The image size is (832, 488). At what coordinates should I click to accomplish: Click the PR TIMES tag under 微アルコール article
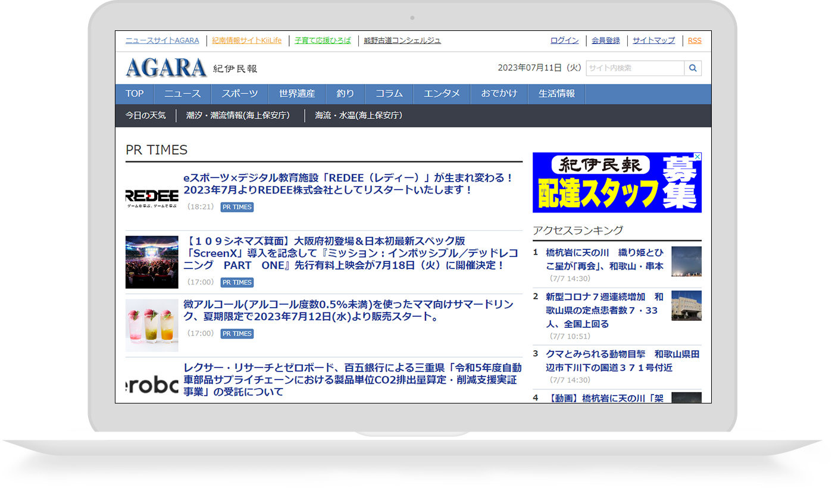click(x=237, y=333)
